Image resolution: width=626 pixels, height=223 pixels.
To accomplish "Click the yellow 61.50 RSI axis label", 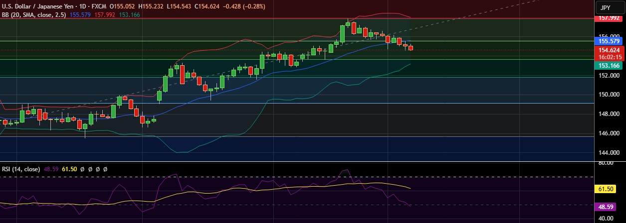I will coord(604,189).
